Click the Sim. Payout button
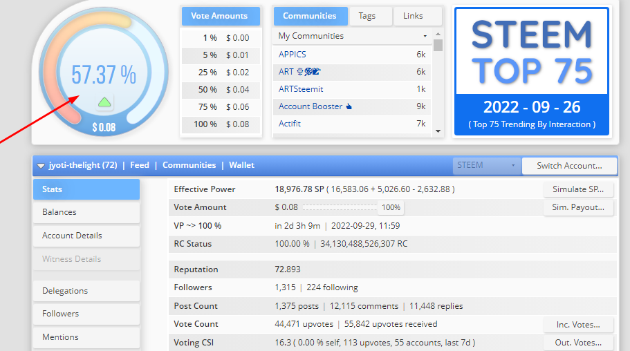Viewport: 630px width, 351px height. coord(578,207)
